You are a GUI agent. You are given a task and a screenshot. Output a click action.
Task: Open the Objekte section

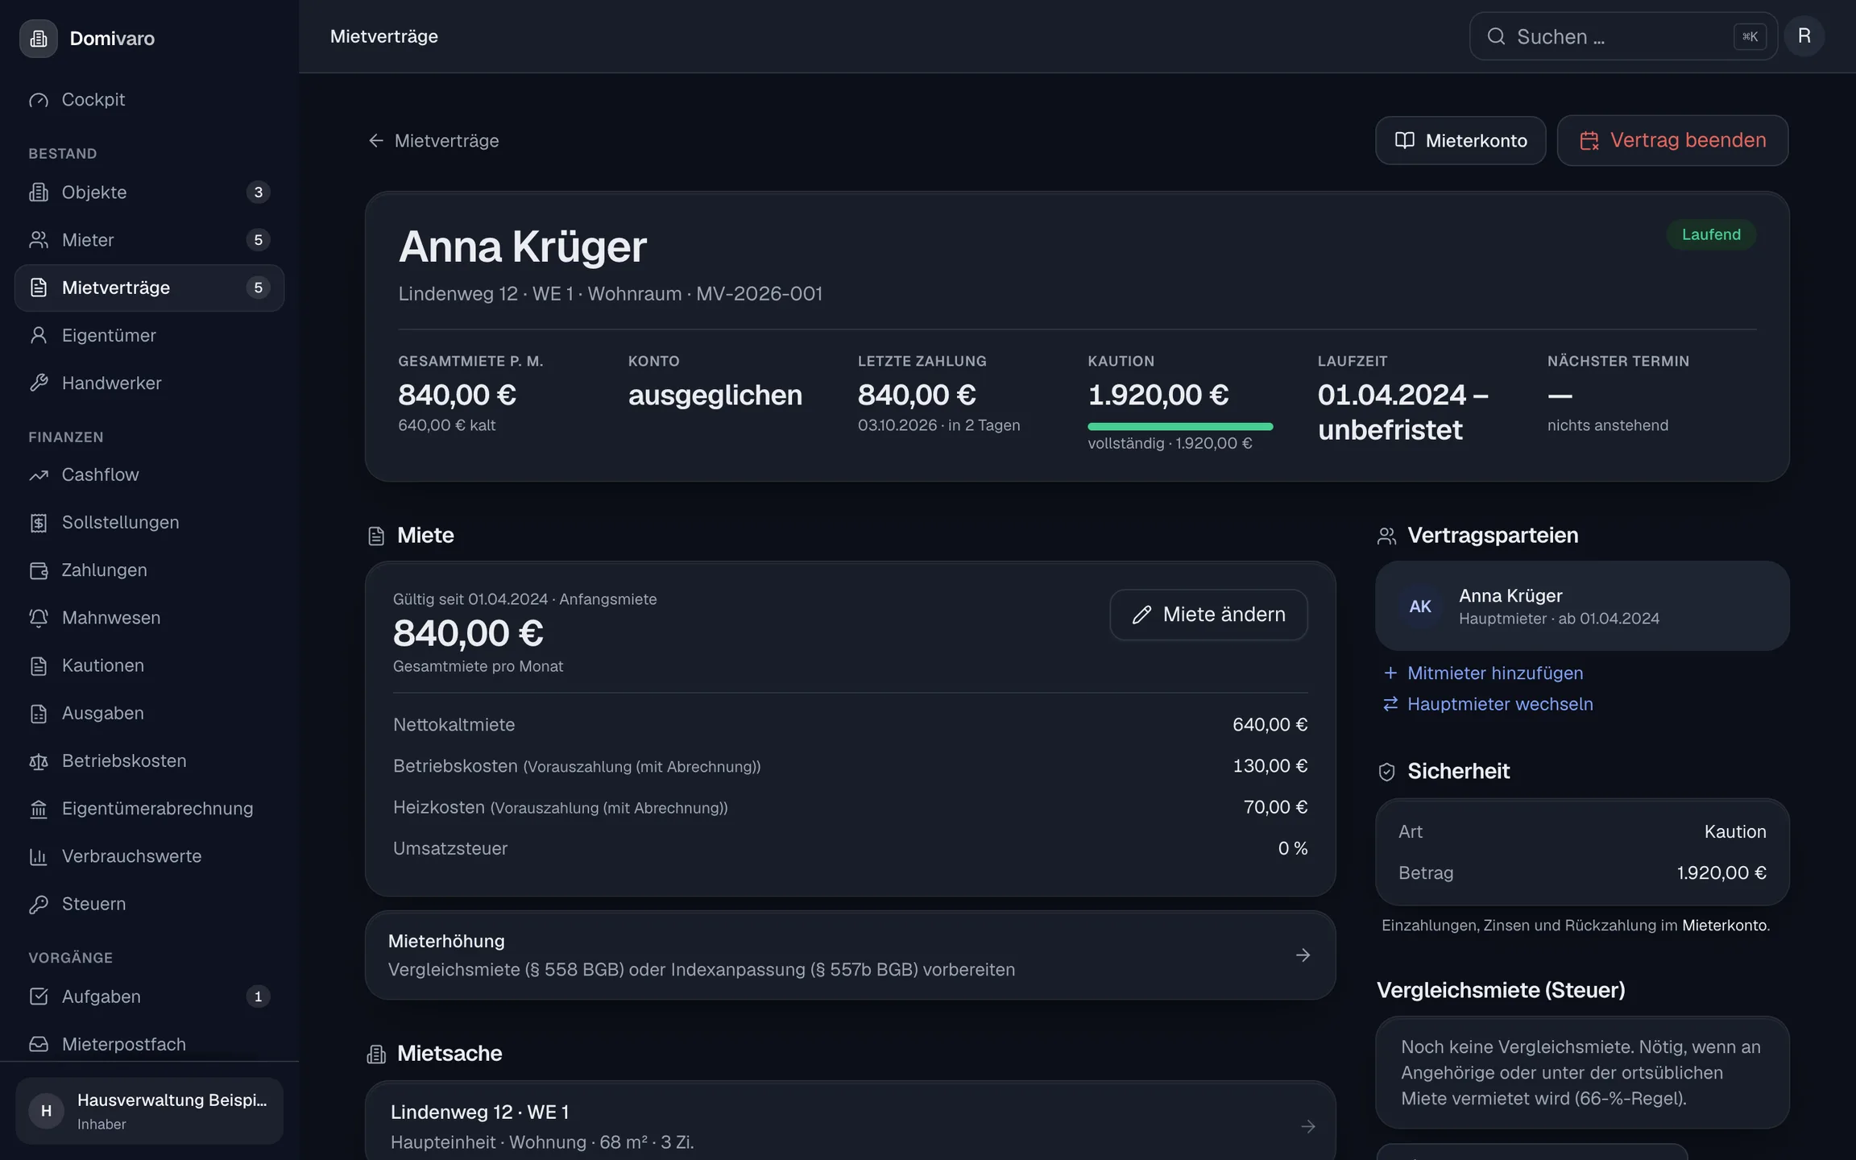tap(149, 192)
